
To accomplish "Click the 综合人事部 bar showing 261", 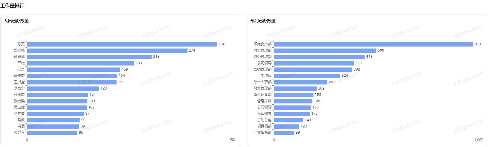I will click(300, 82).
